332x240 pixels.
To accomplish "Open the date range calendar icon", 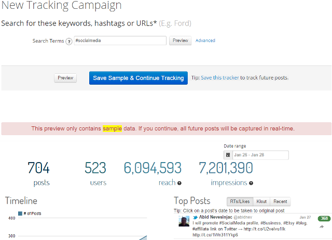I will pos(228,155).
